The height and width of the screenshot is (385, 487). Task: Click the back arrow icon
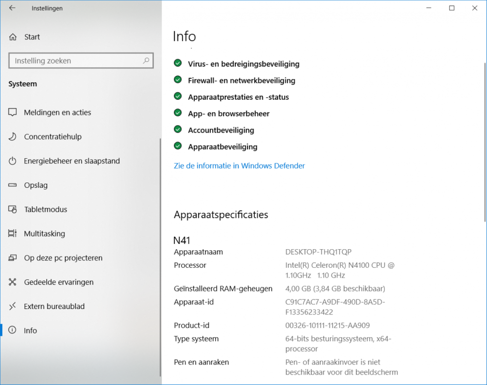(12, 8)
